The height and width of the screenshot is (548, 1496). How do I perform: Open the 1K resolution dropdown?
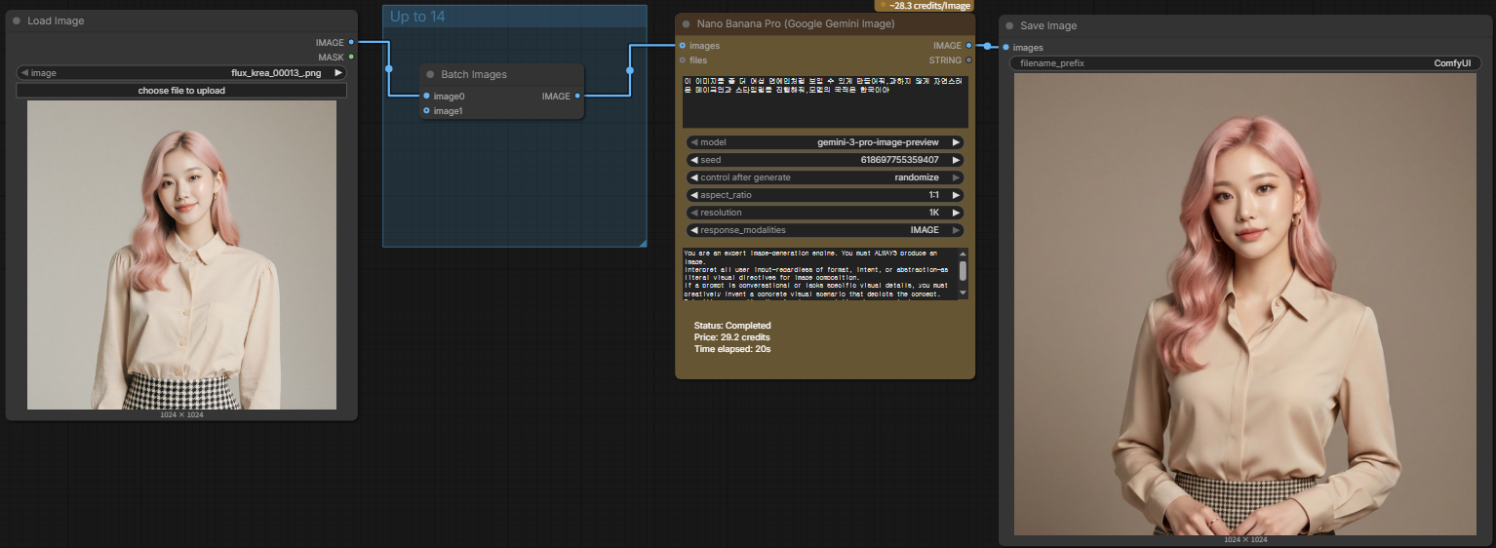(x=825, y=213)
